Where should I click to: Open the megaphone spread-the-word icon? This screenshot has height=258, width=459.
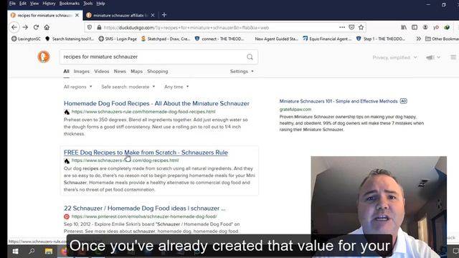[x=430, y=57]
